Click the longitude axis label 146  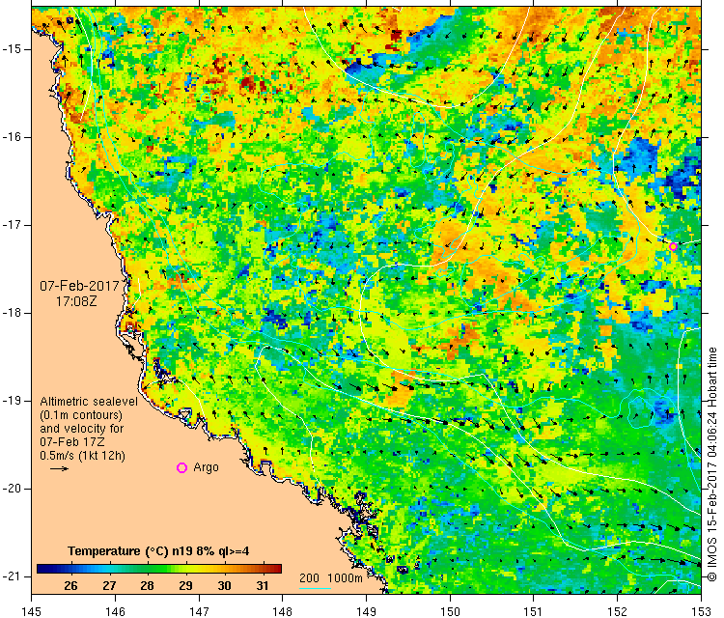pos(115,611)
